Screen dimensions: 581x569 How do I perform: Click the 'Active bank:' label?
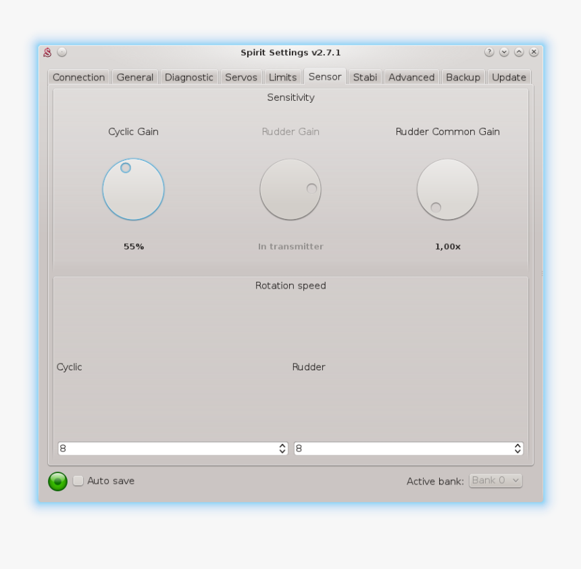(435, 481)
